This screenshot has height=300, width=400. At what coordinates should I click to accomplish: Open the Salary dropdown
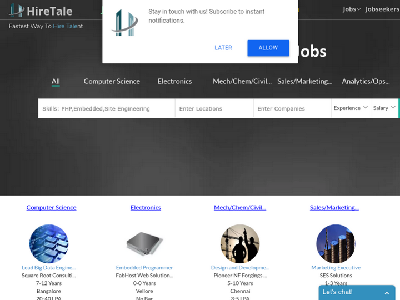tap(384, 108)
